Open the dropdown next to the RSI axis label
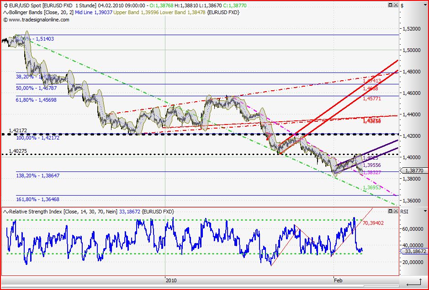The height and width of the screenshot is (290, 429). 425,211
